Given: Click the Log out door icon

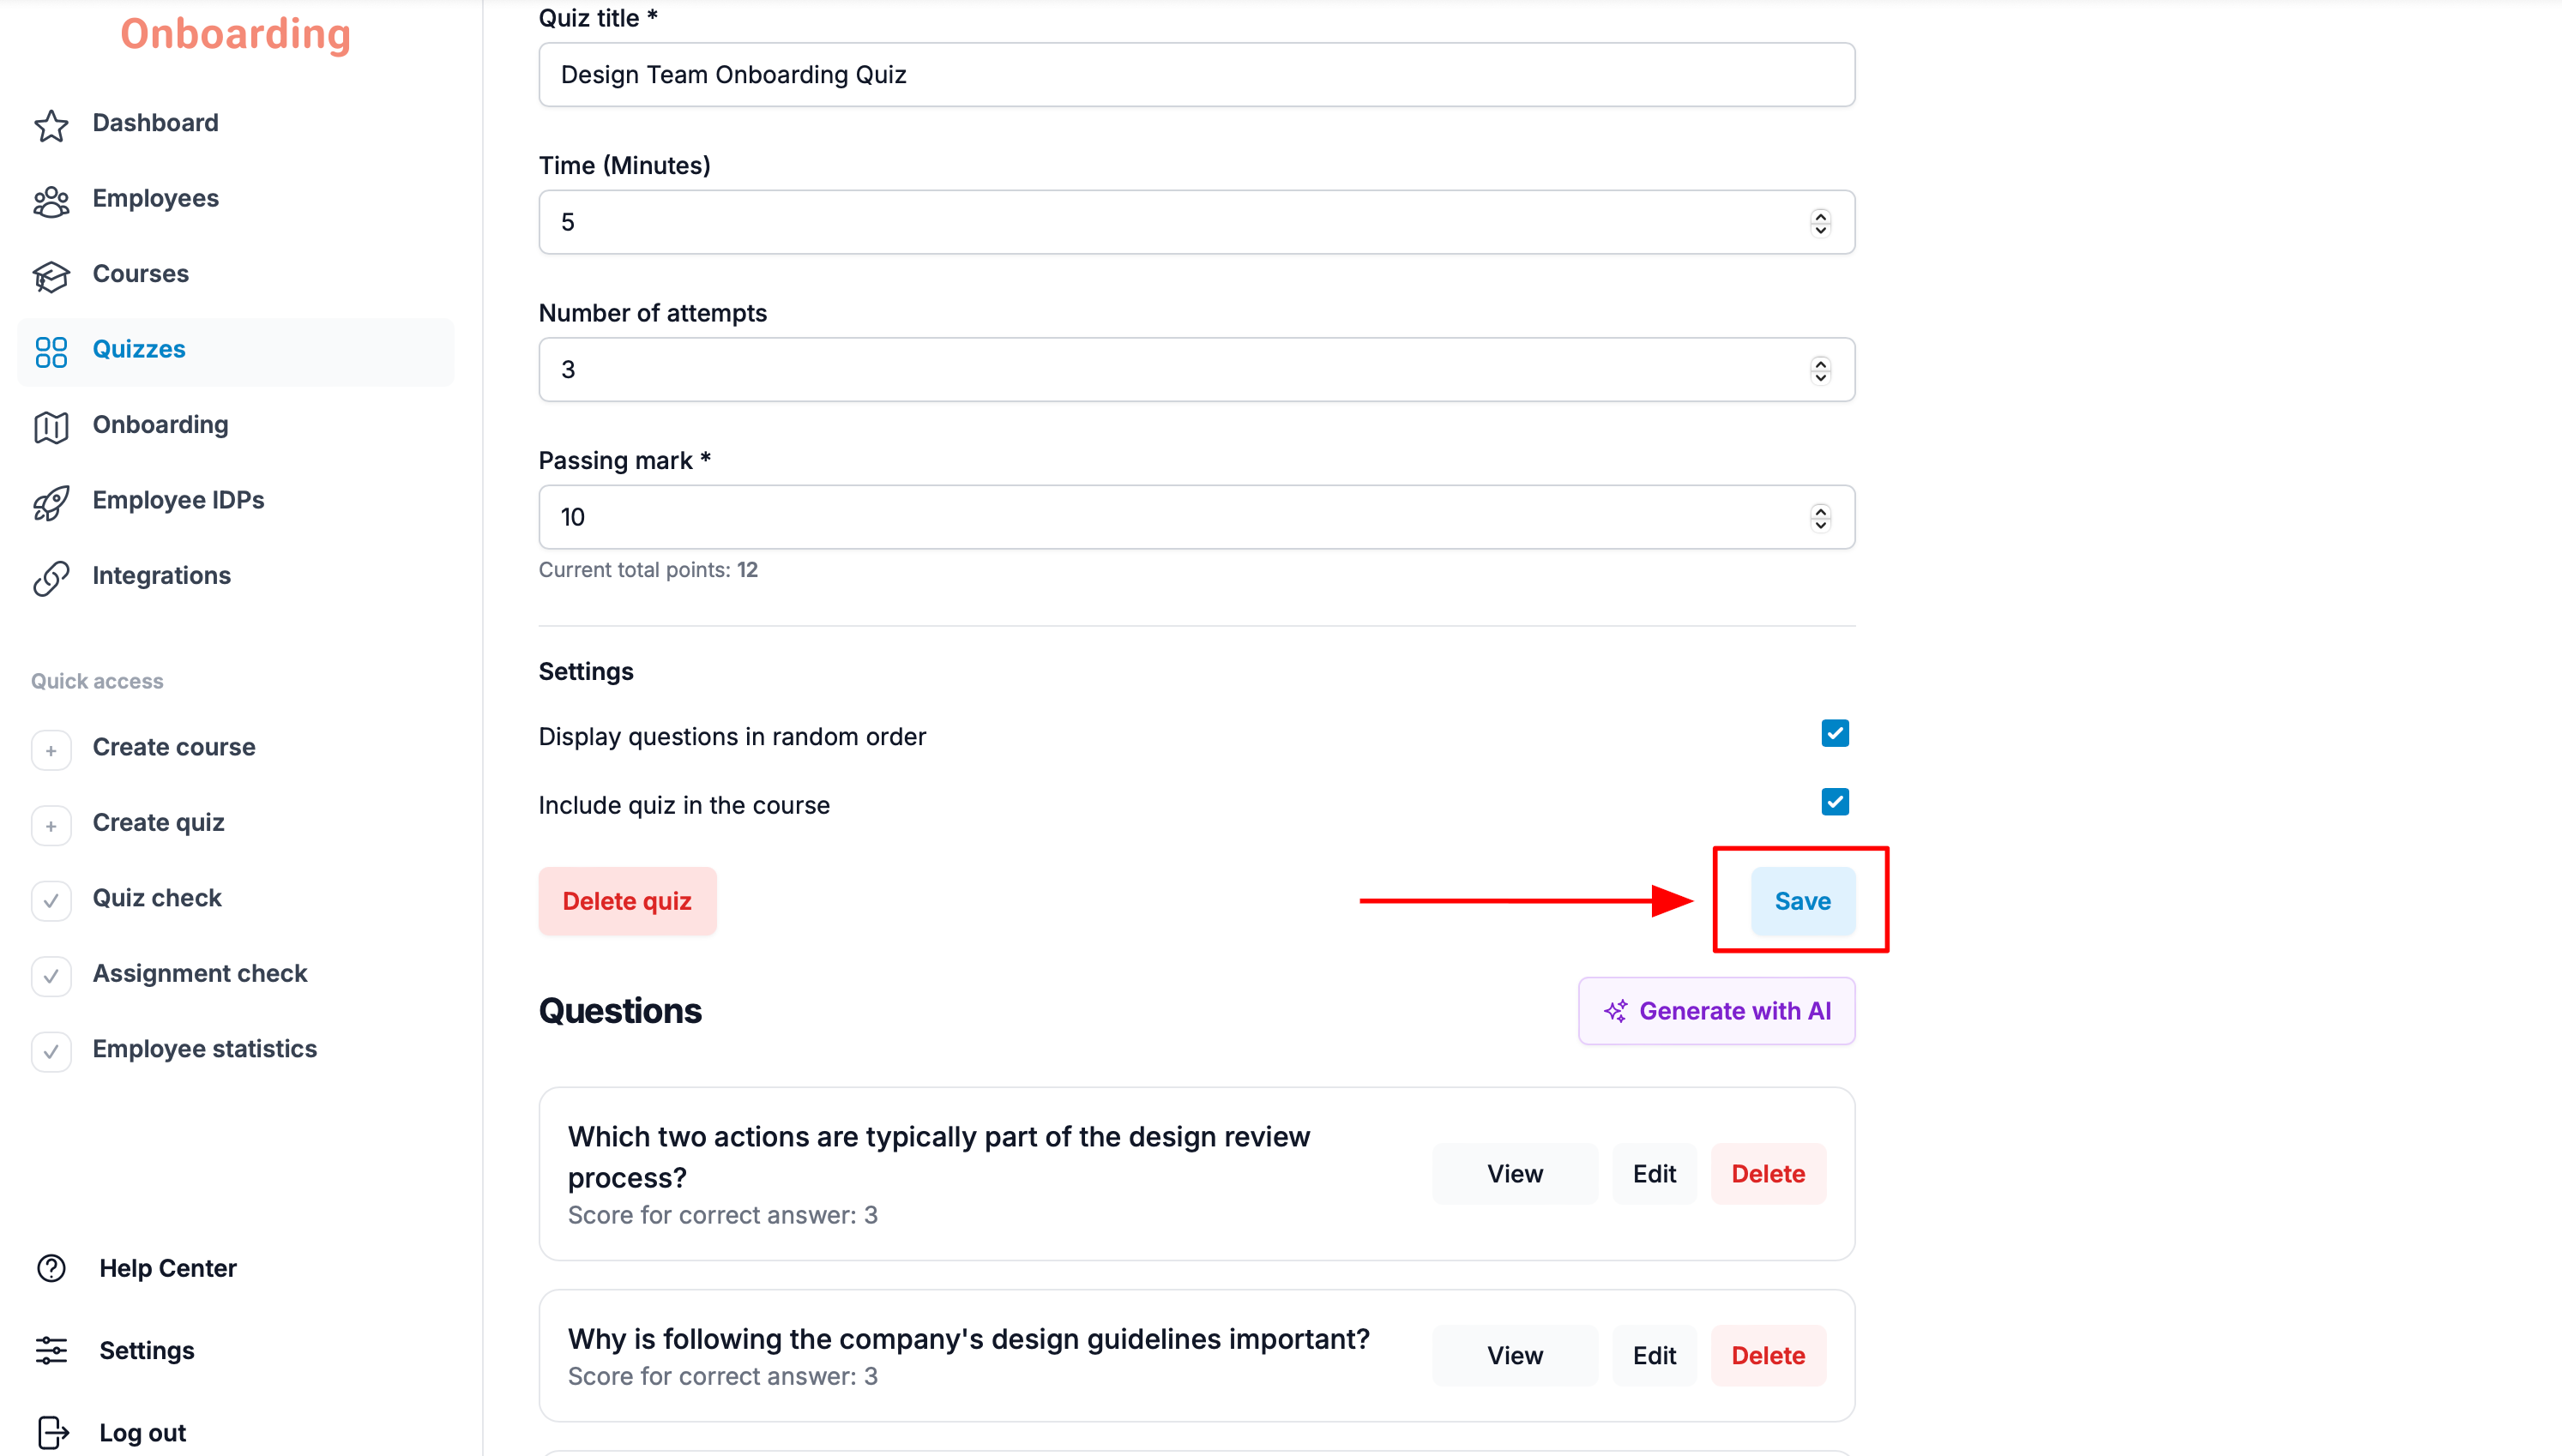Looking at the screenshot, I should coord(51,1432).
